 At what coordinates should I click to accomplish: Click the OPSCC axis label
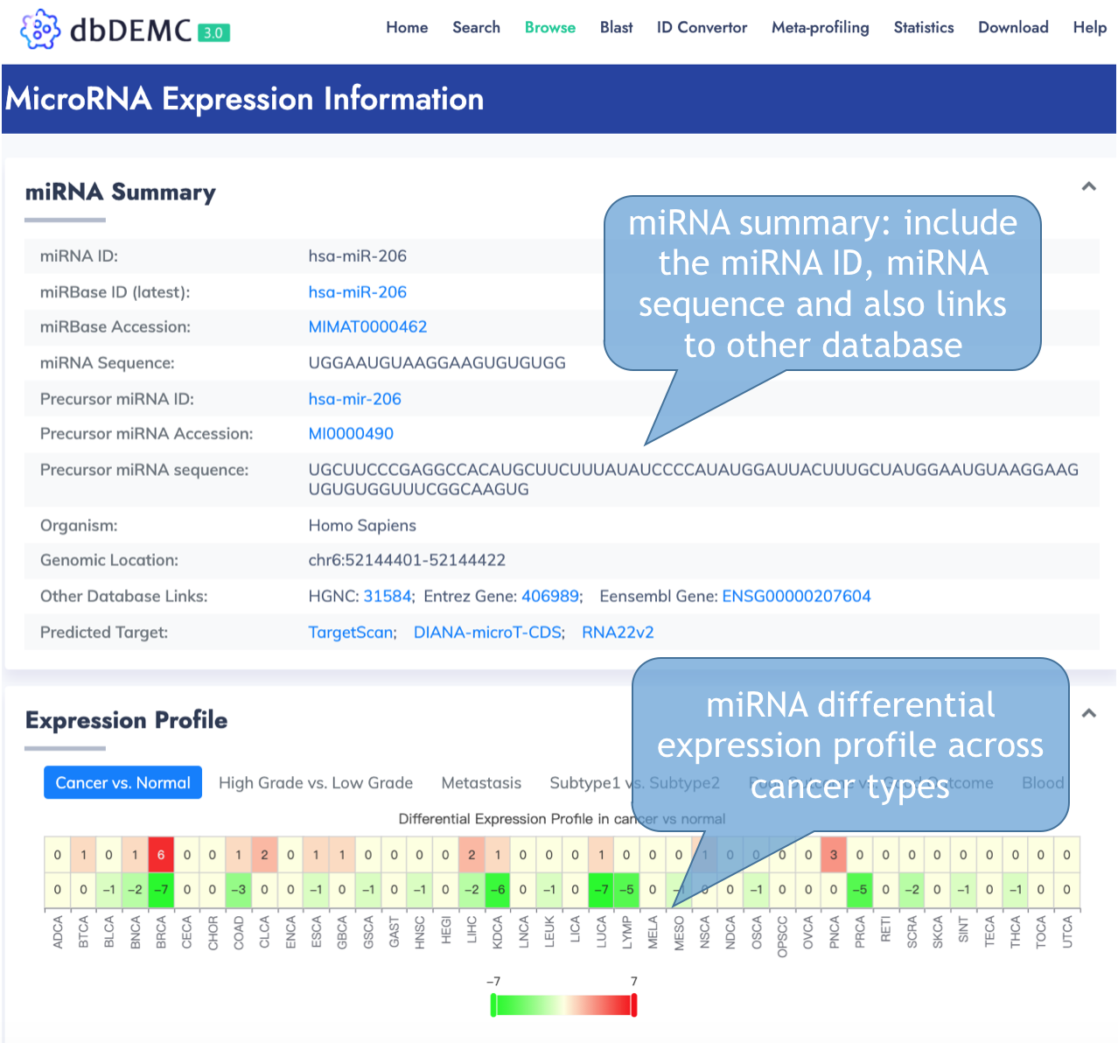(782, 936)
